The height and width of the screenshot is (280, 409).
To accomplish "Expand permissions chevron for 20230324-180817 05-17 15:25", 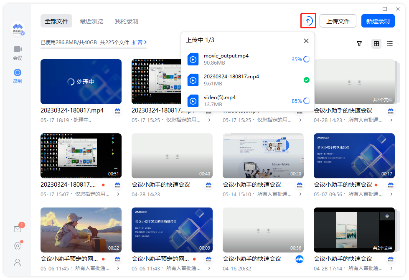I will click(209, 120).
